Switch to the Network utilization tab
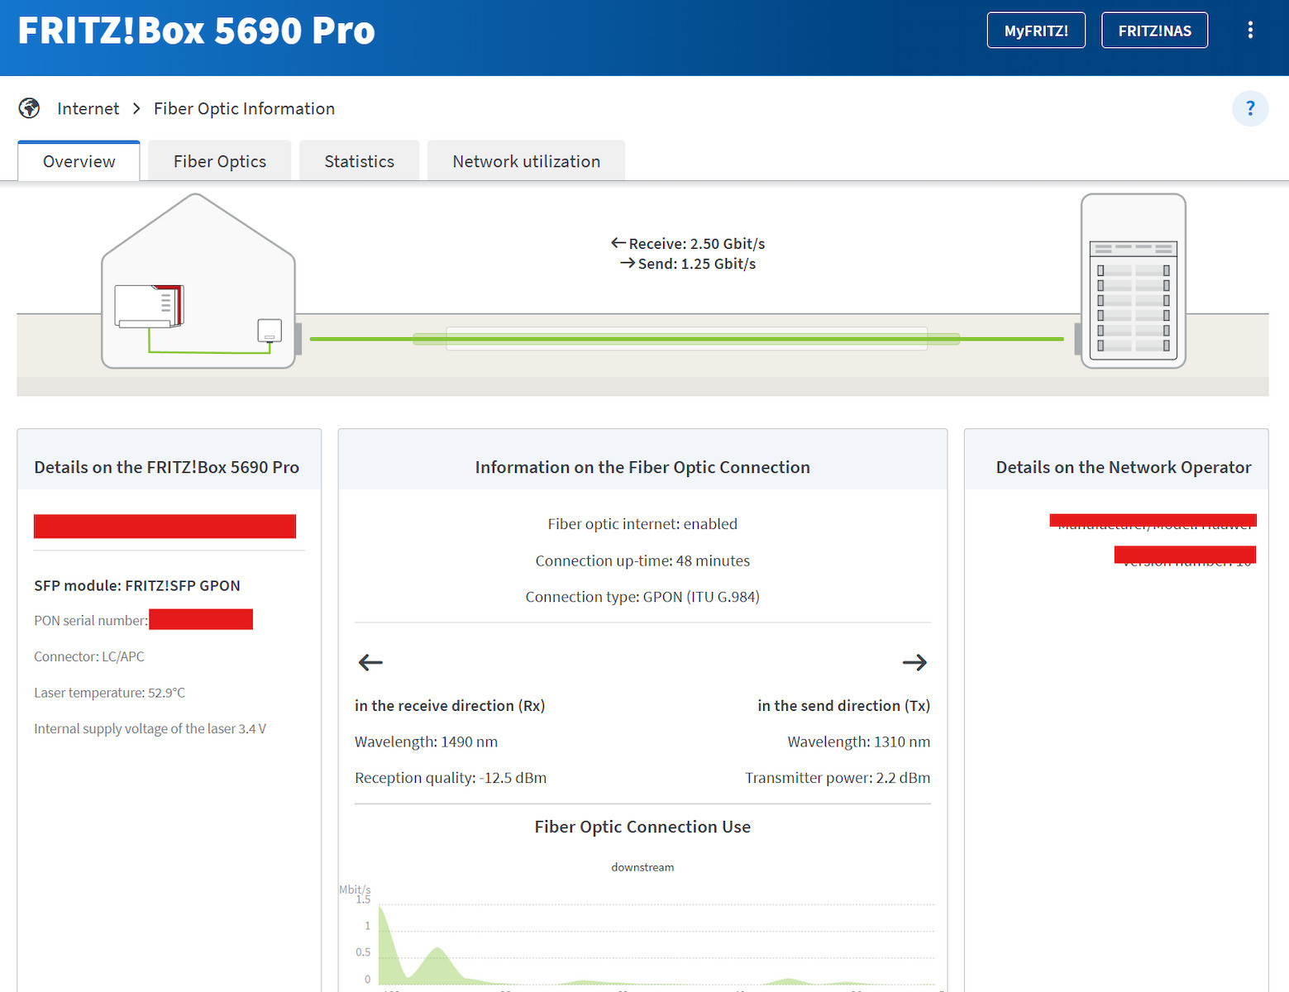1289x992 pixels. (x=526, y=161)
